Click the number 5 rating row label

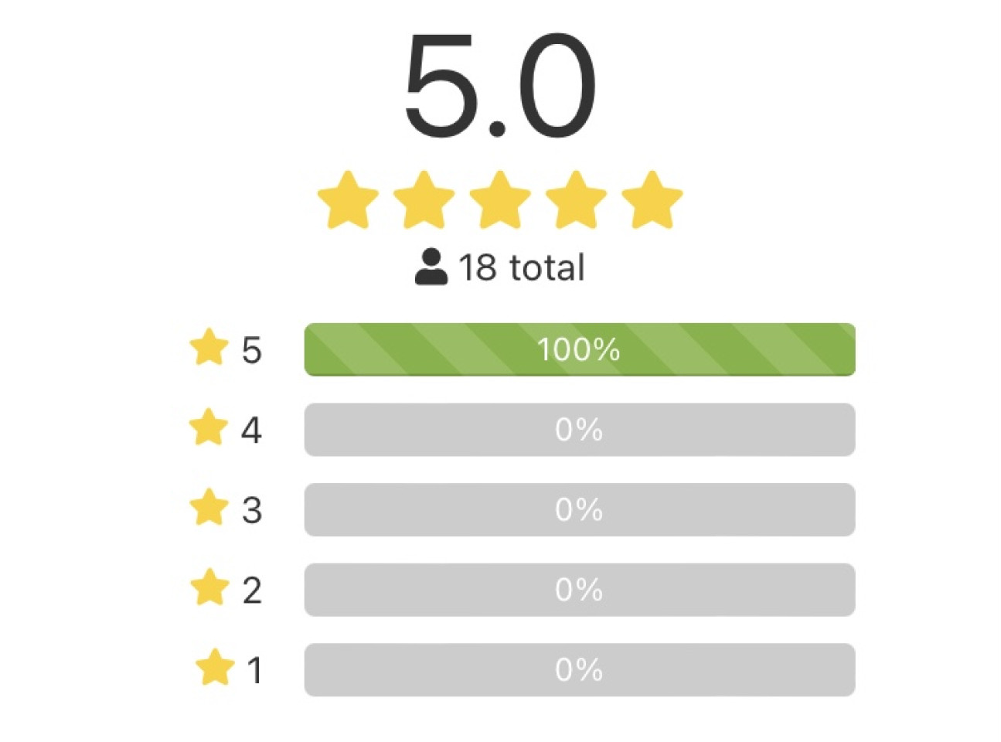[251, 350]
